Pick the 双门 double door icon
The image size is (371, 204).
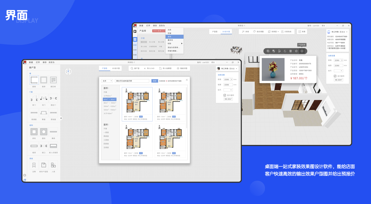44,98
